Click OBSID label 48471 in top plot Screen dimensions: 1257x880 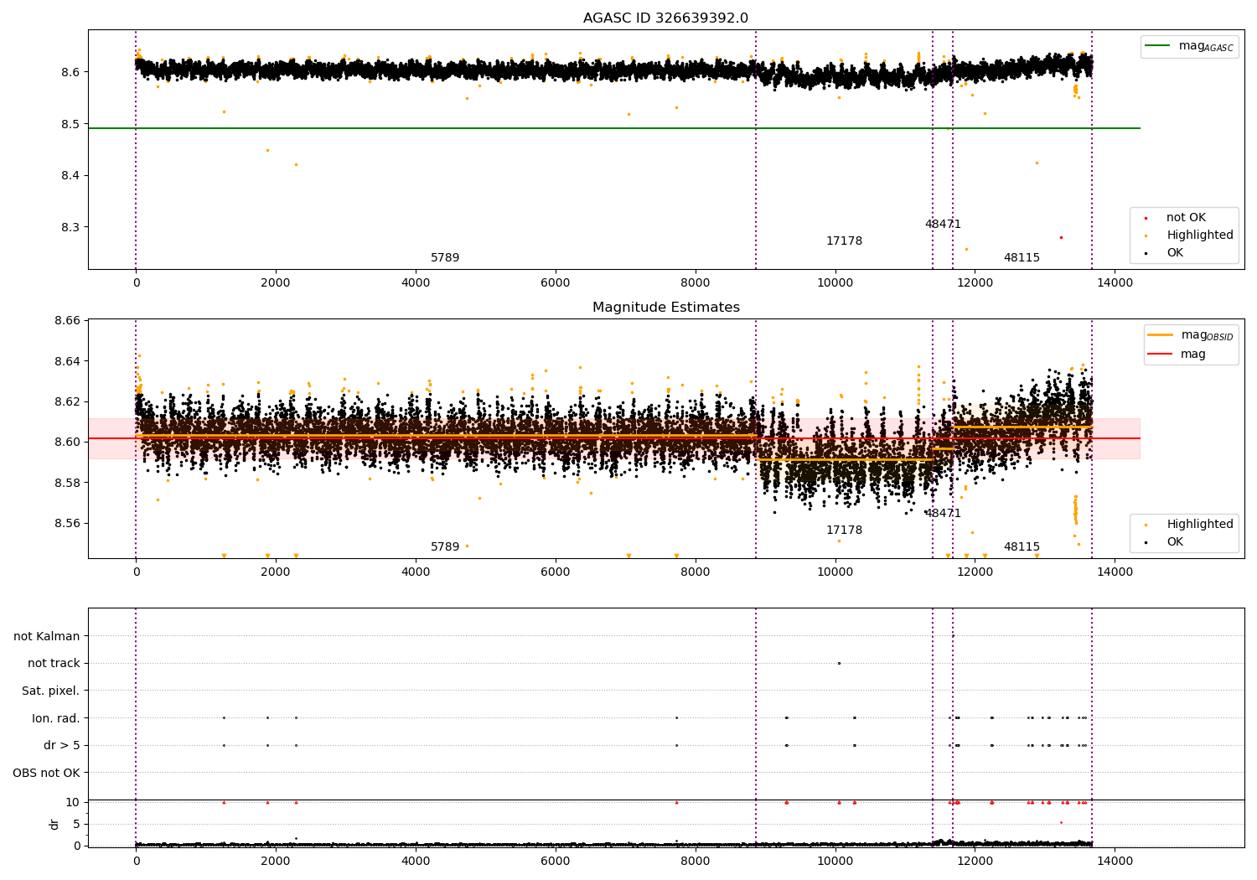pos(943,225)
